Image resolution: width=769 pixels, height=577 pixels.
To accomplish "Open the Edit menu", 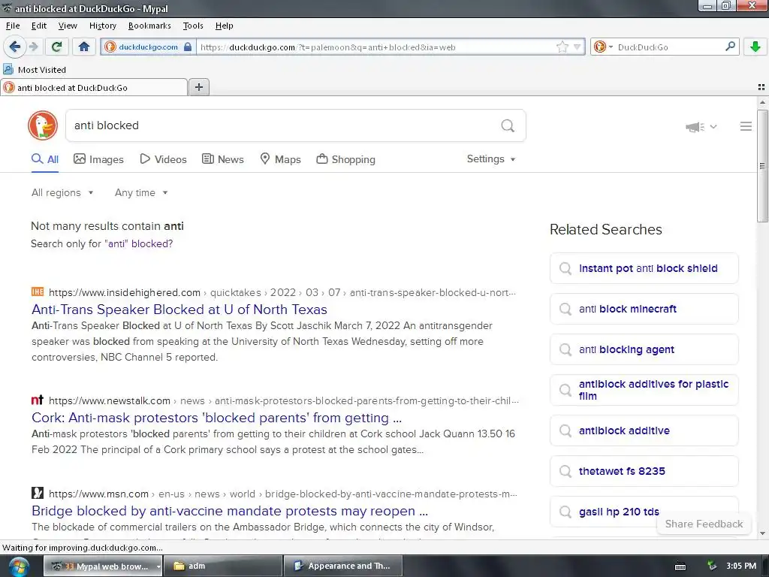I will [39, 26].
